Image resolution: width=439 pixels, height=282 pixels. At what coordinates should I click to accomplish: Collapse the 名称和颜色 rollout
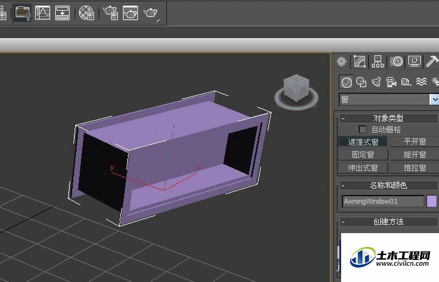point(389,185)
